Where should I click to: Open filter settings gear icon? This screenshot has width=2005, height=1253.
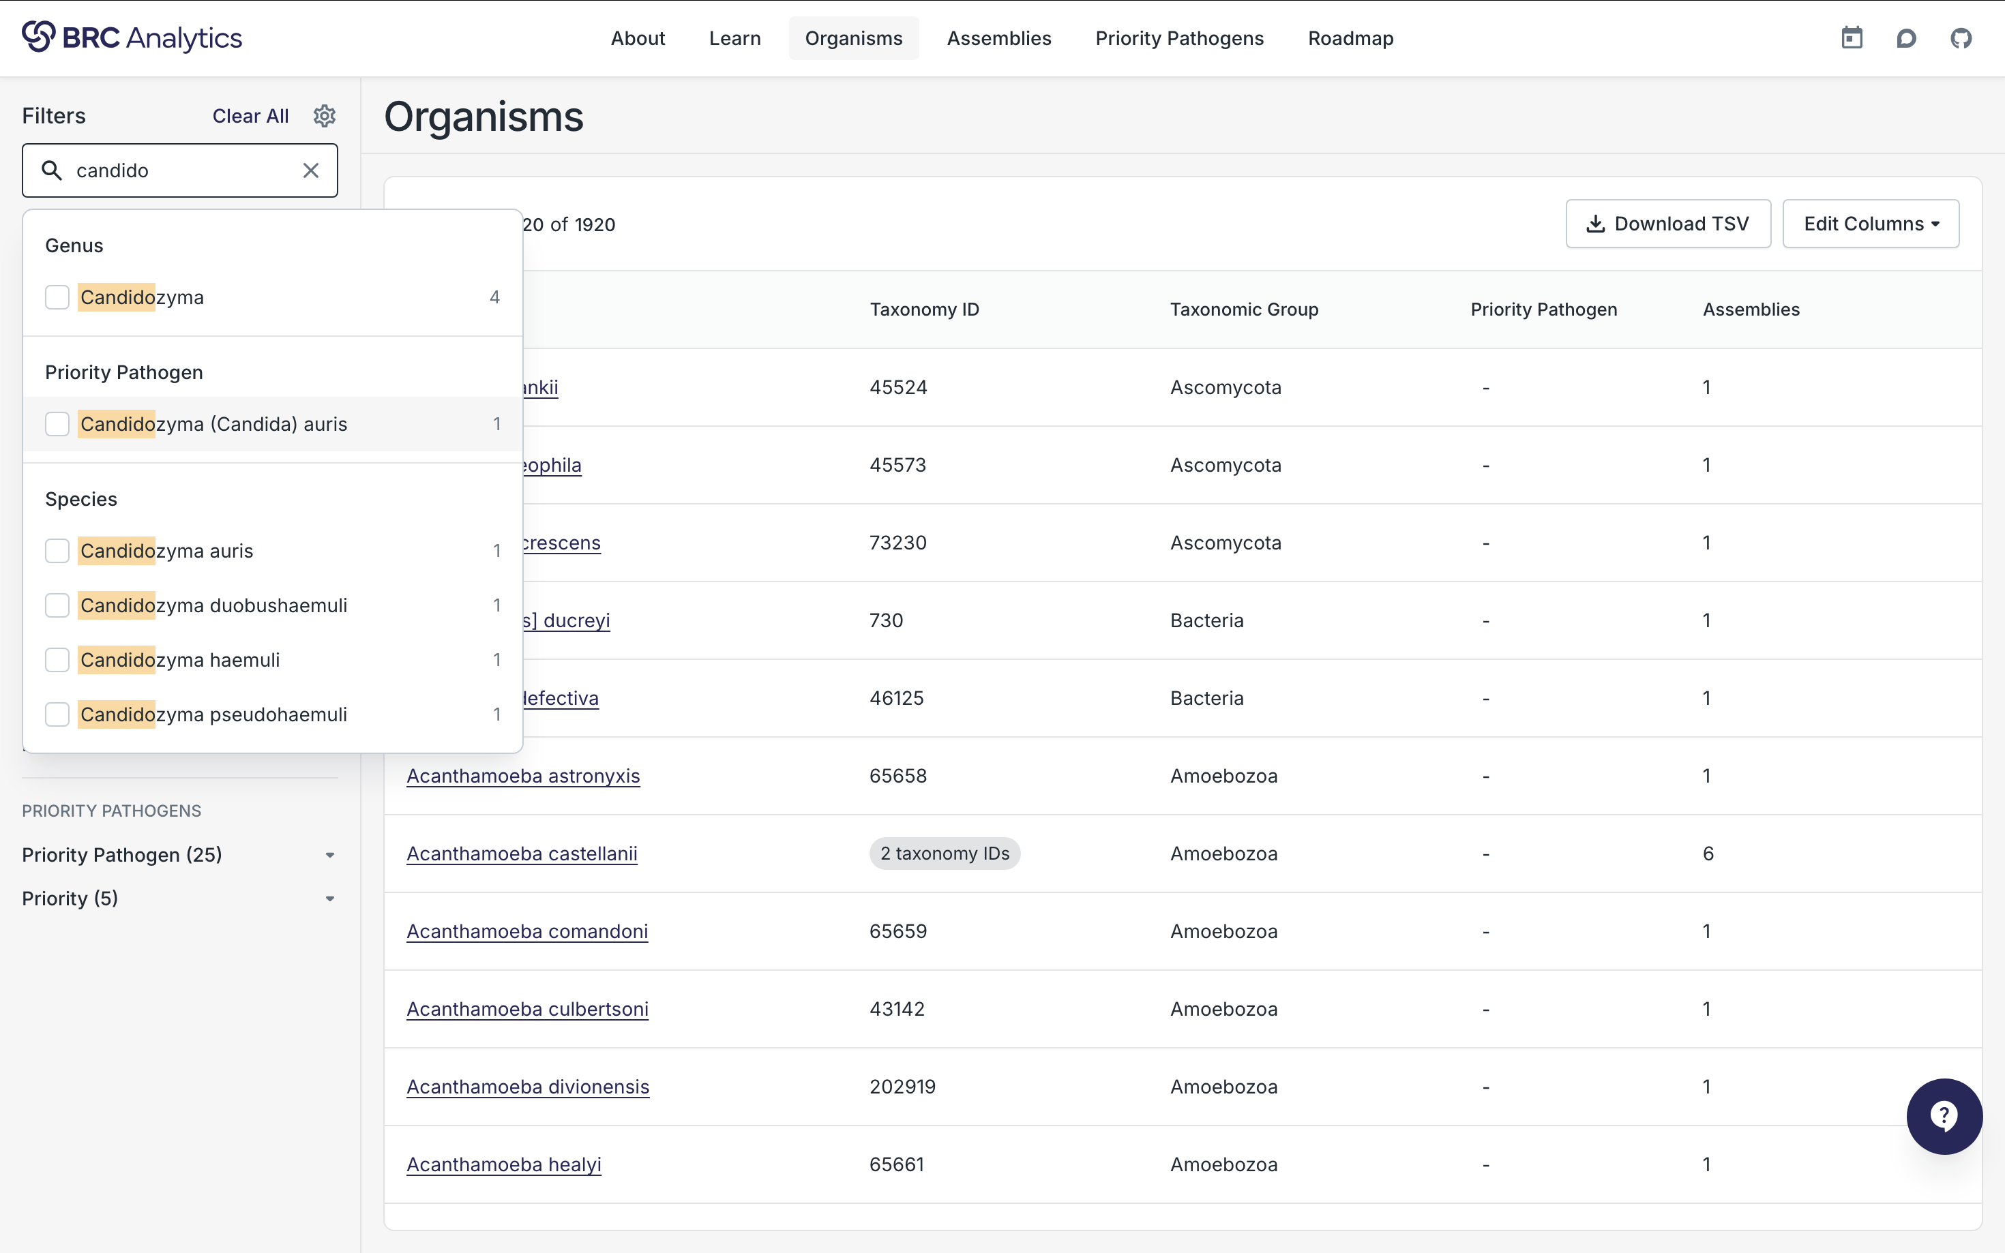[324, 116]
